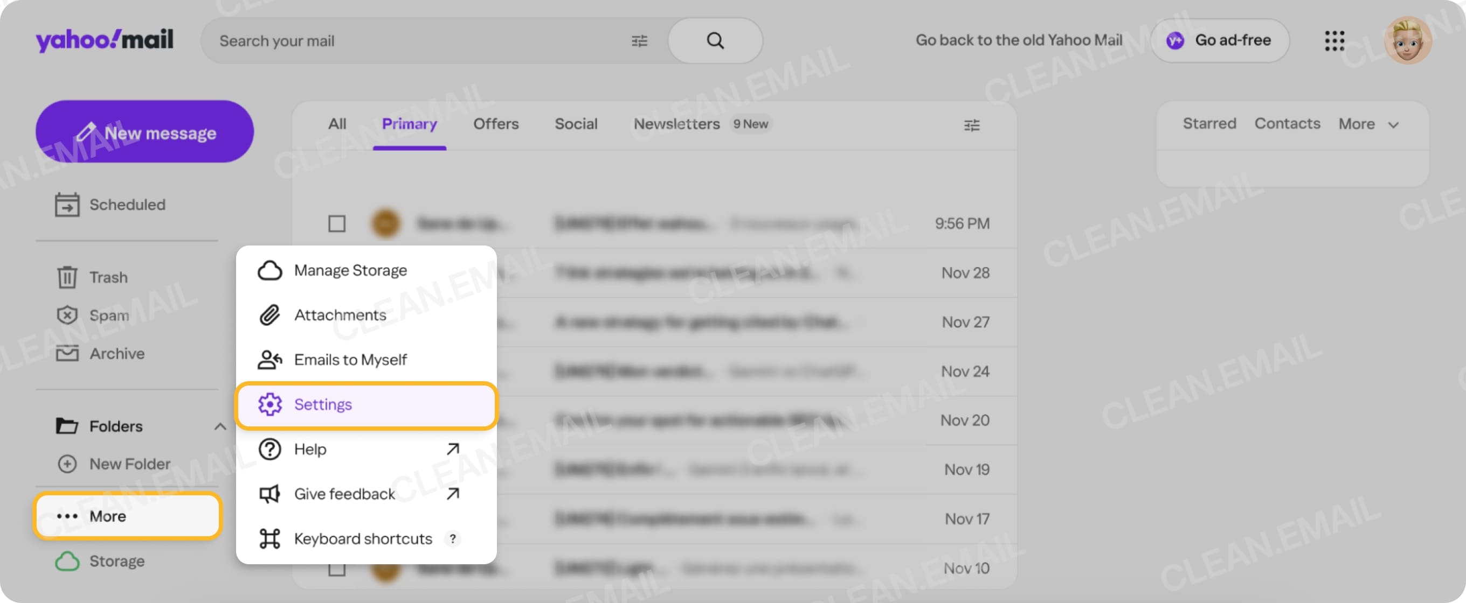
Task: Open the Offers tab
Action: (496, 124)
